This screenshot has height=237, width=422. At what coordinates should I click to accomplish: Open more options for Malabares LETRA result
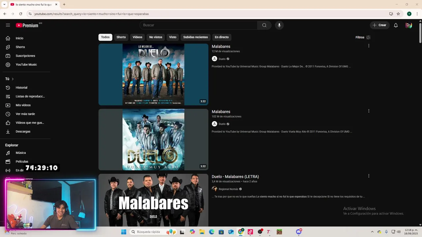coord(369,176)
